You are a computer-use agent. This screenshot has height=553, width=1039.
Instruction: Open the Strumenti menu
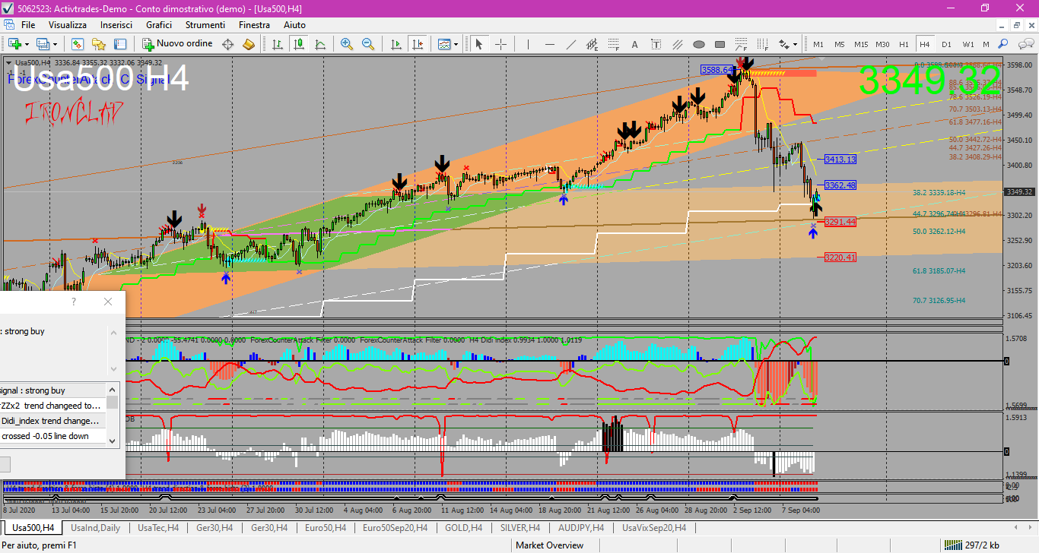pos(205,25)
